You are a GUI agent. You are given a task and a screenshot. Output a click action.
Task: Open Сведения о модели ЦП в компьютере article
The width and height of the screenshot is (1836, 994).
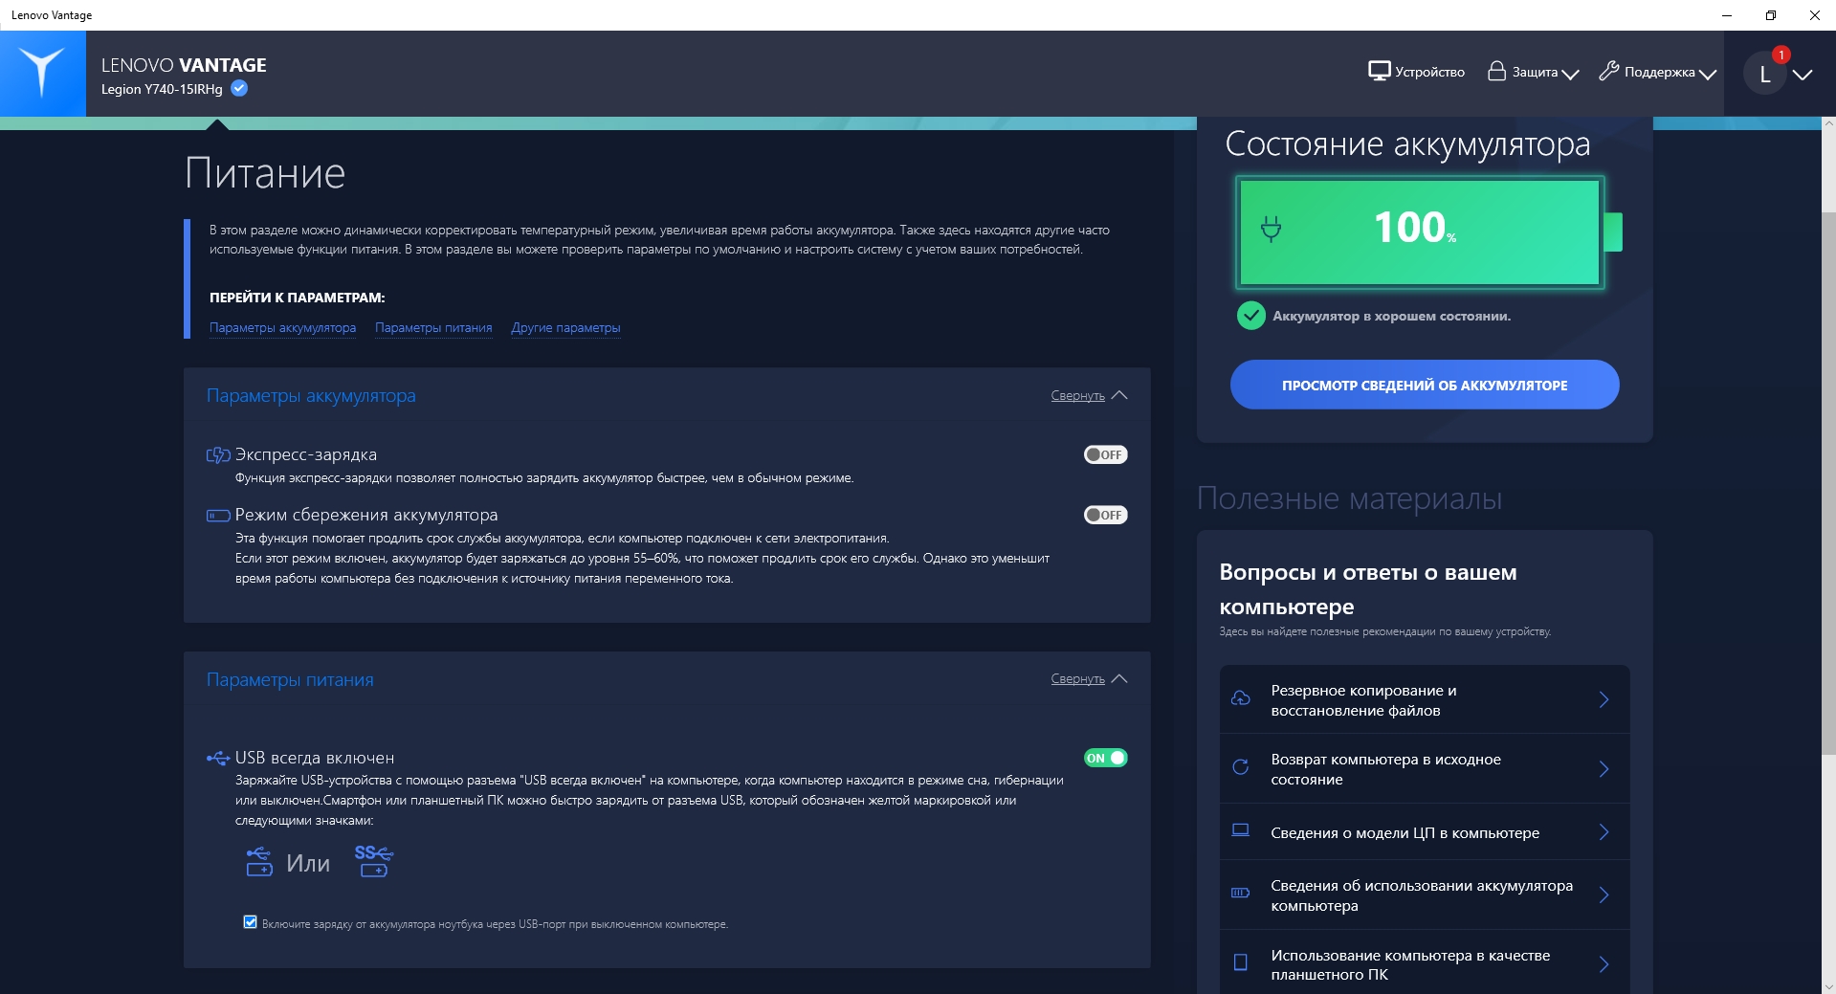point(1425,831)
